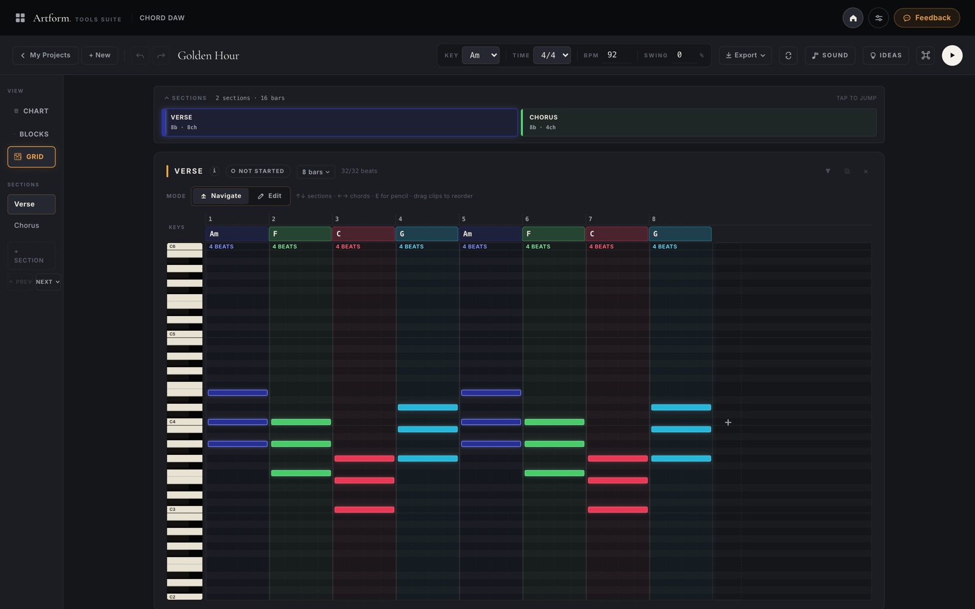
Task: Select Verse in the sidebar sections
Action: tap(31, 204)
